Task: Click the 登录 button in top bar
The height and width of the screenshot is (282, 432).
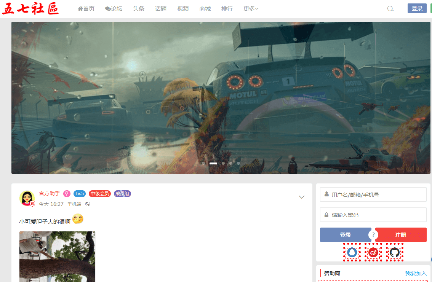Action: pyautogui.click(x=417, y=8)
